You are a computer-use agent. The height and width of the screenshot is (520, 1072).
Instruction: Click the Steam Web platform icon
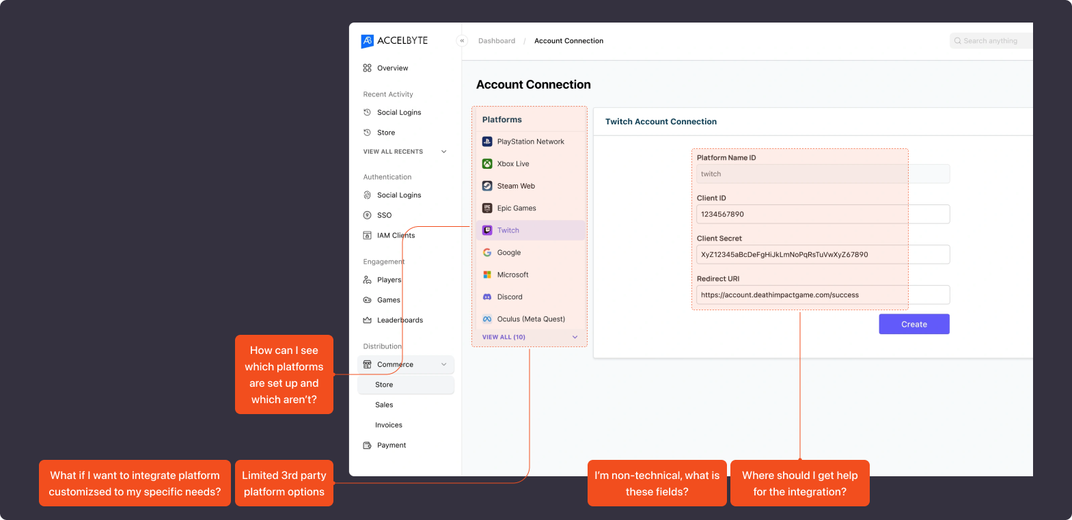pos(487,186)
